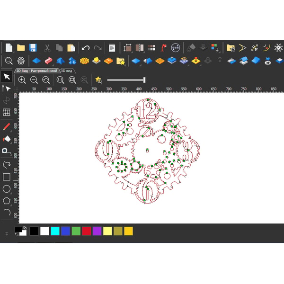The width and height of the screenshot is (284, 284).
Task: Select the rectangle drawing tool
Action: tap(7, 177)
